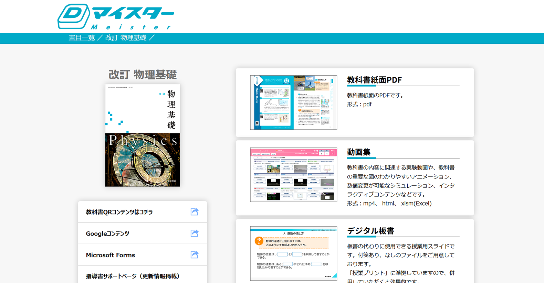Click the 形式：pdf text in the PDF card
Image resolution: width=544 pixels, height=283 pixels.
(x=359, y=104)
